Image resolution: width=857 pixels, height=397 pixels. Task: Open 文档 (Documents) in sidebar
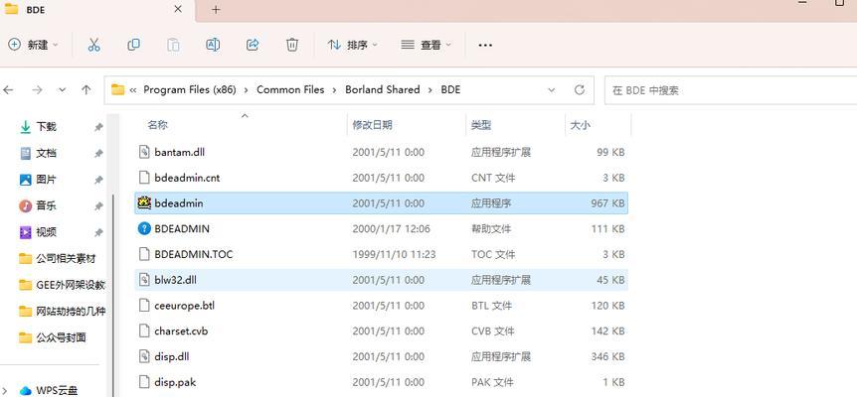pyautogui.click(x=46, y=153)
